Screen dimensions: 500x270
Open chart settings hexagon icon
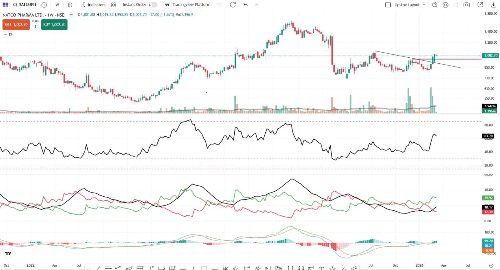pos(445,5)
